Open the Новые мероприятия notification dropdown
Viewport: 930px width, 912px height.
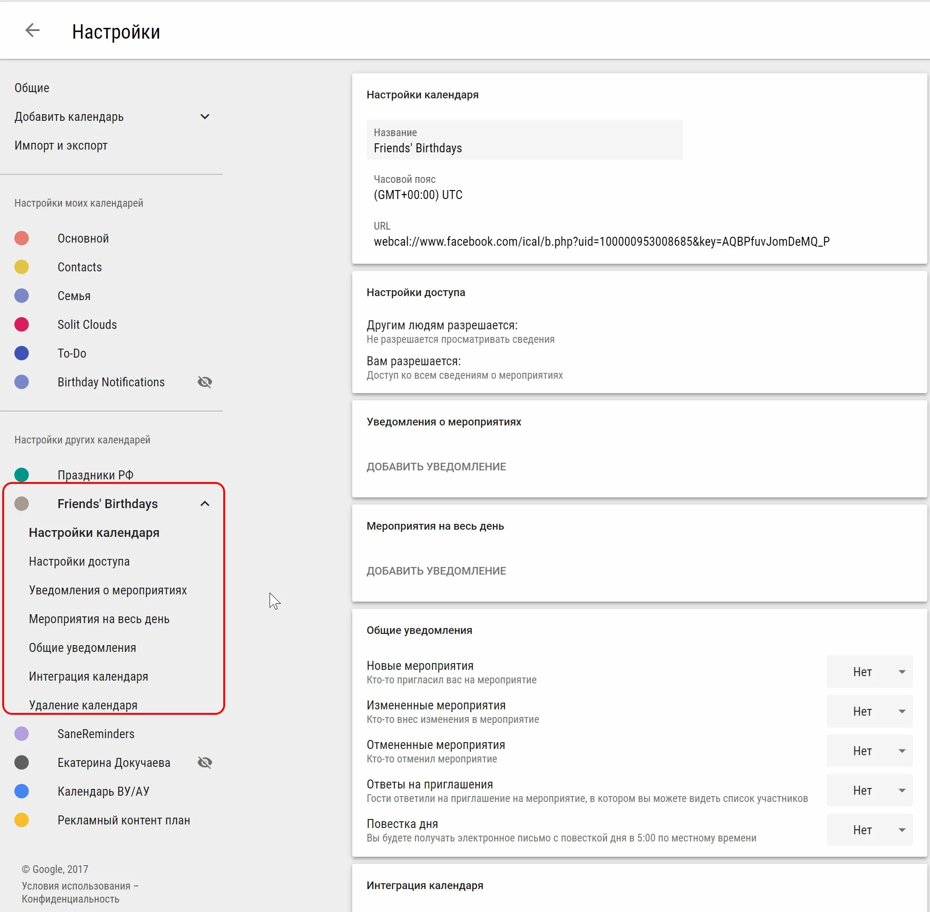[869, 672]
